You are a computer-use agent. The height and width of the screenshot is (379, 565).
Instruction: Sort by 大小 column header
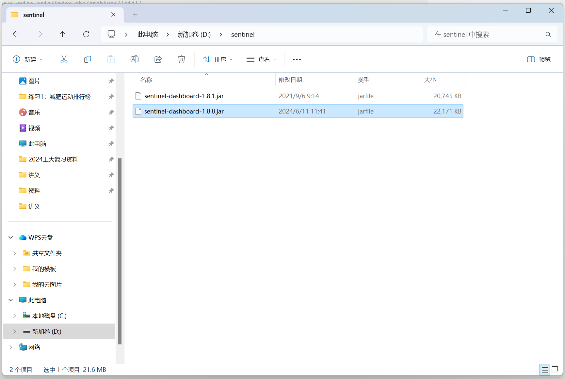click(430, 80)
